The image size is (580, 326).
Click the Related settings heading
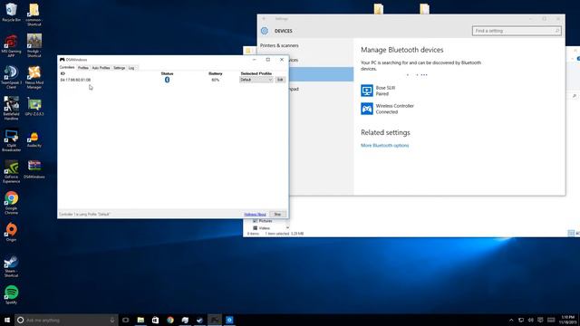click(x=385, y=132)
